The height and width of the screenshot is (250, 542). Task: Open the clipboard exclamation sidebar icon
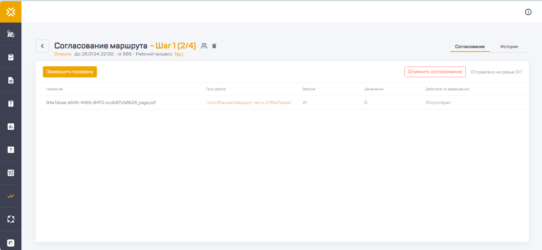pyautogui.click(x=11, y=103)
